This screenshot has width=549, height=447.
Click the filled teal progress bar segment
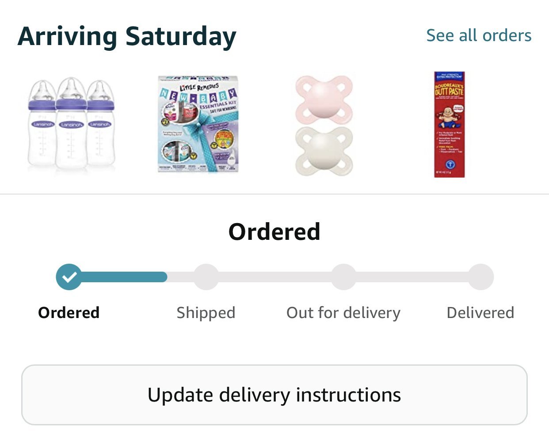124,277
